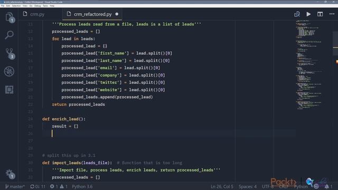Click the 'for lead in leads:' line

pyautogui.click(x=73, y=39)
